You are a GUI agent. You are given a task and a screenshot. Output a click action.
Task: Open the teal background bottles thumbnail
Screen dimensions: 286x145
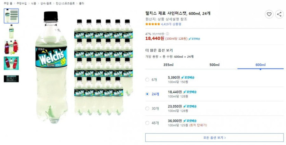click(x=11, y=63)
